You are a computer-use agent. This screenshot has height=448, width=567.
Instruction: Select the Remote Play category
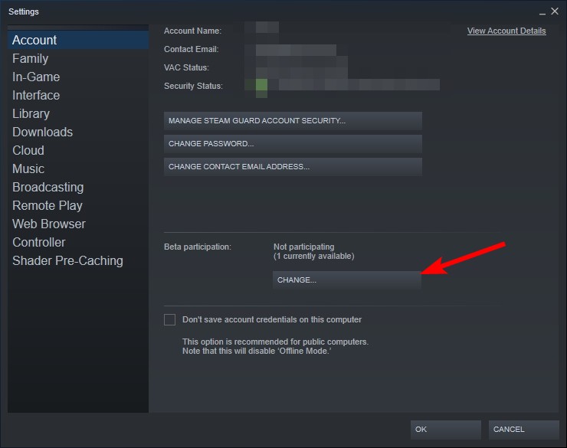point(48,205)
